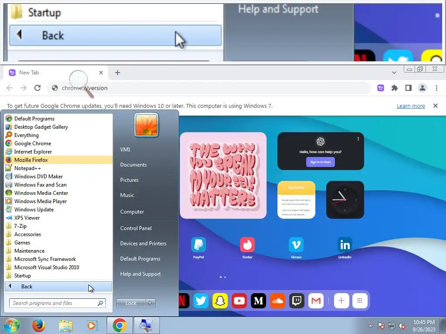This screenshot has width=446, height=334.
Task: Open Internet Explorer from the programs list
Action: click(59, 152)
